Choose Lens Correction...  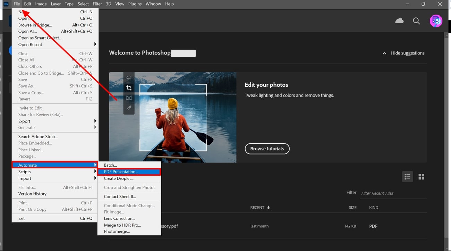click(129, 218)
